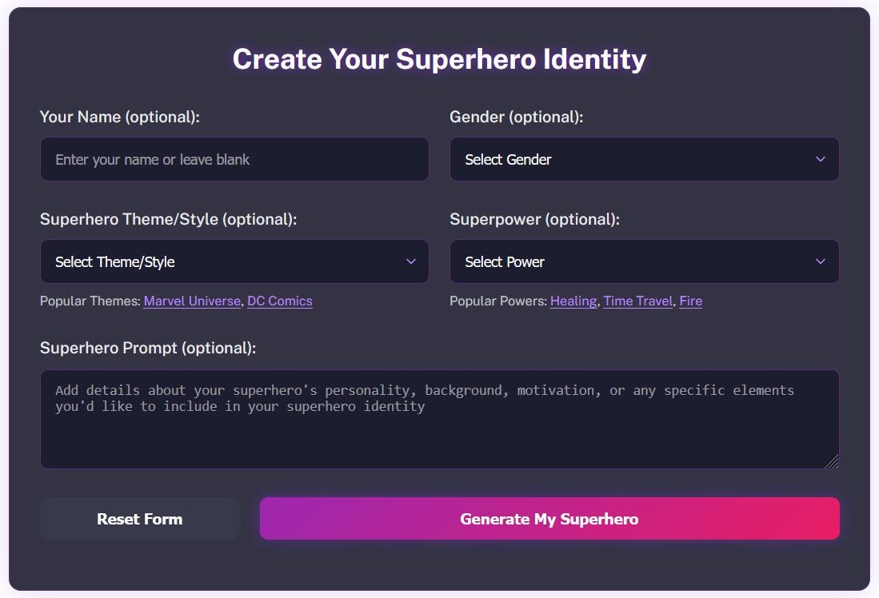Click the "Superhero Theme/Style (optional)" label
This screenshot has height=598, width=879.
[168, 219]
